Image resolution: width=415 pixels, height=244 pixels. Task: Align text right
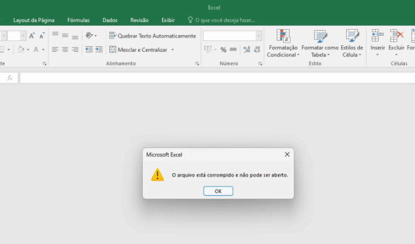coord(75,50)
